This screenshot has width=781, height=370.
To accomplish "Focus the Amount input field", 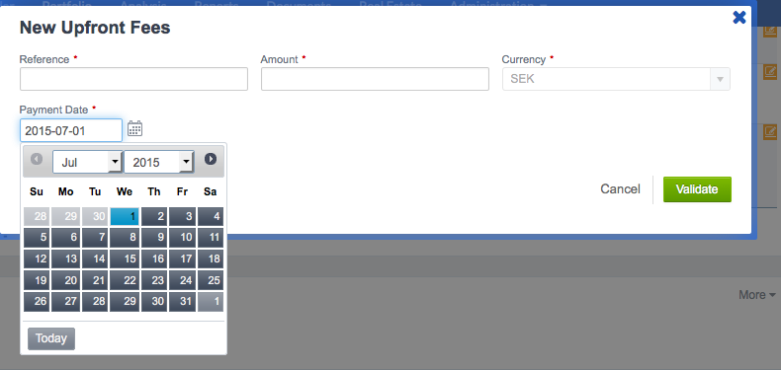I will 375,79.
